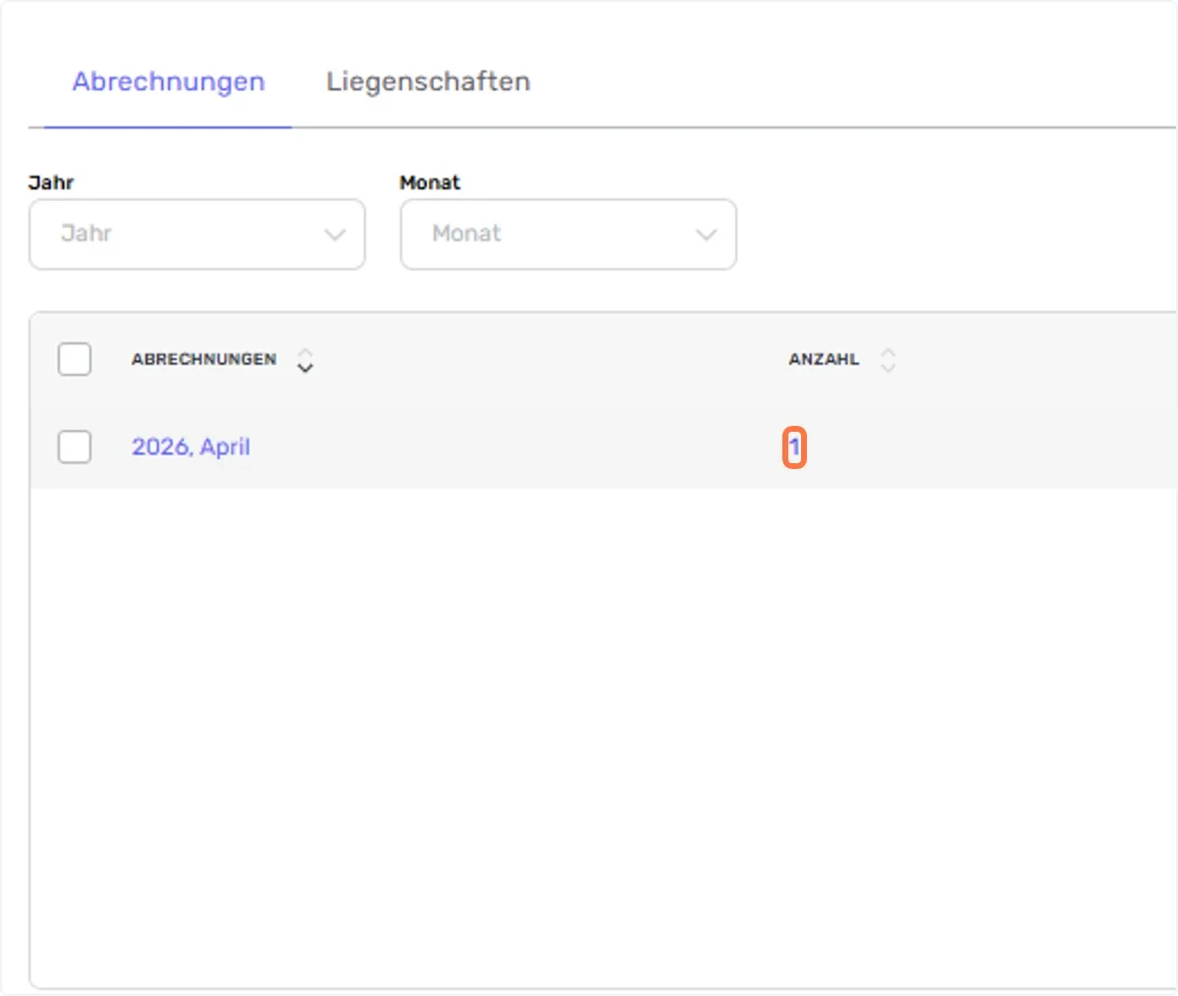Click the ANZAHL column header text
The height and width of the screenshot is (996, 1178).
point(824,359)
